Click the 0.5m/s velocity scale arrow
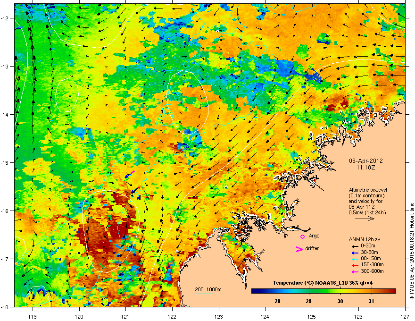Screen dimensions: 415x321 [x=365, y=219]
